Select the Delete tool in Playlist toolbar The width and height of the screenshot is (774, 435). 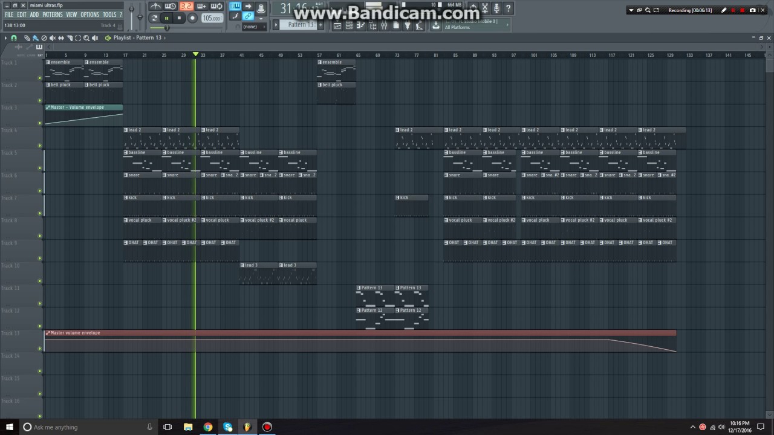44,38
